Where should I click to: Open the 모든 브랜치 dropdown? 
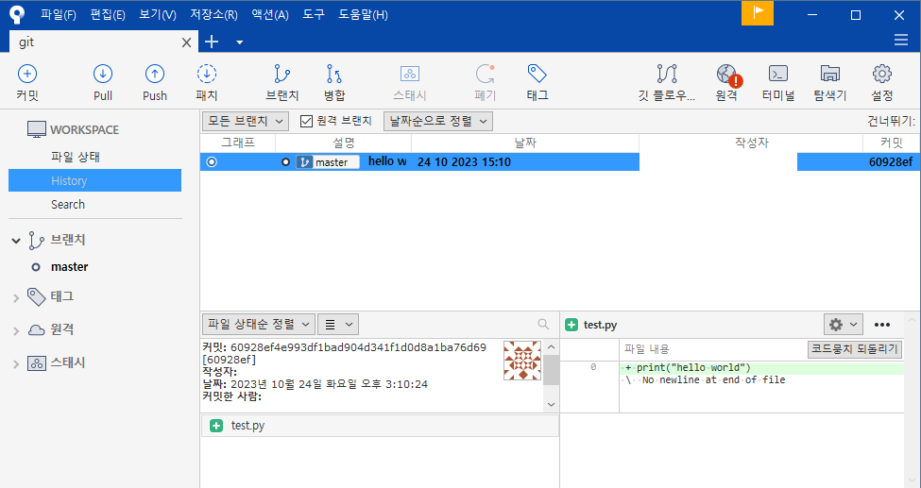[246, 121]
